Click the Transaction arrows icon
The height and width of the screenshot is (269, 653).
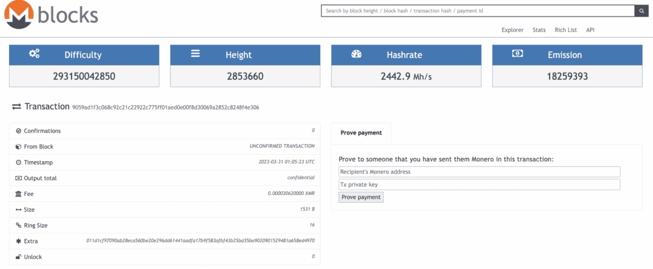pos(17,107)
